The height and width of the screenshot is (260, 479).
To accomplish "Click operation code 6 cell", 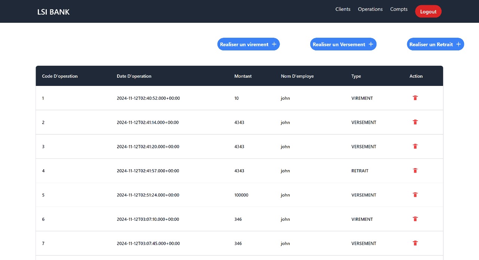I will 43,219.
